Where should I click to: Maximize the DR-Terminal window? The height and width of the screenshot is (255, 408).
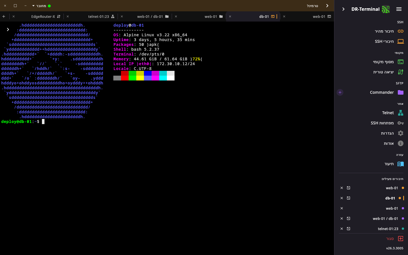tap(15, 6)
